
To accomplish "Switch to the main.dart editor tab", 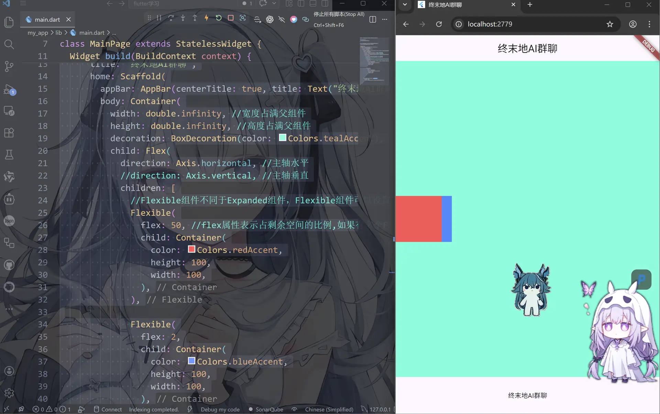I will point(47,20).
